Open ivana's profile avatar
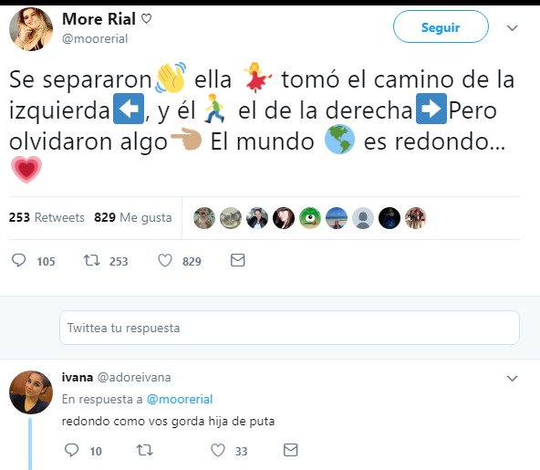The width and height of the screenshot is (540, 470). point(31,392)
